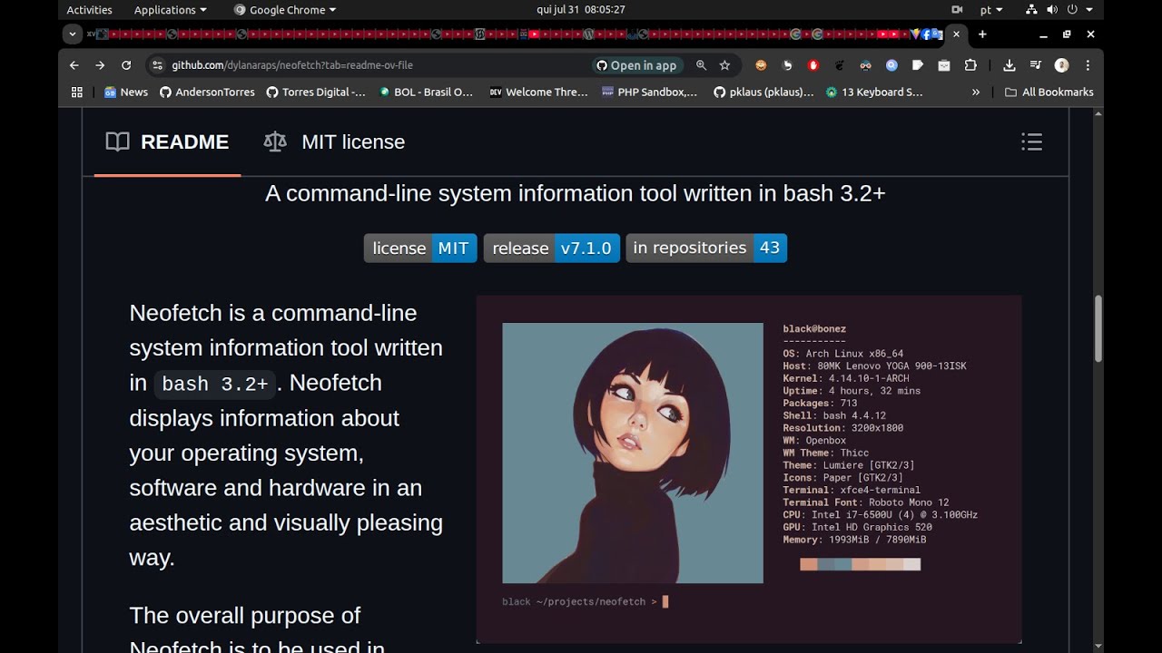Click the Open in app button
The width and height of the screenshot is (1162, 653).
tap(636, 65)
